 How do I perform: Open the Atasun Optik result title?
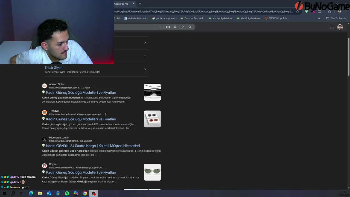pyautogui.click(x=81, y=92)
